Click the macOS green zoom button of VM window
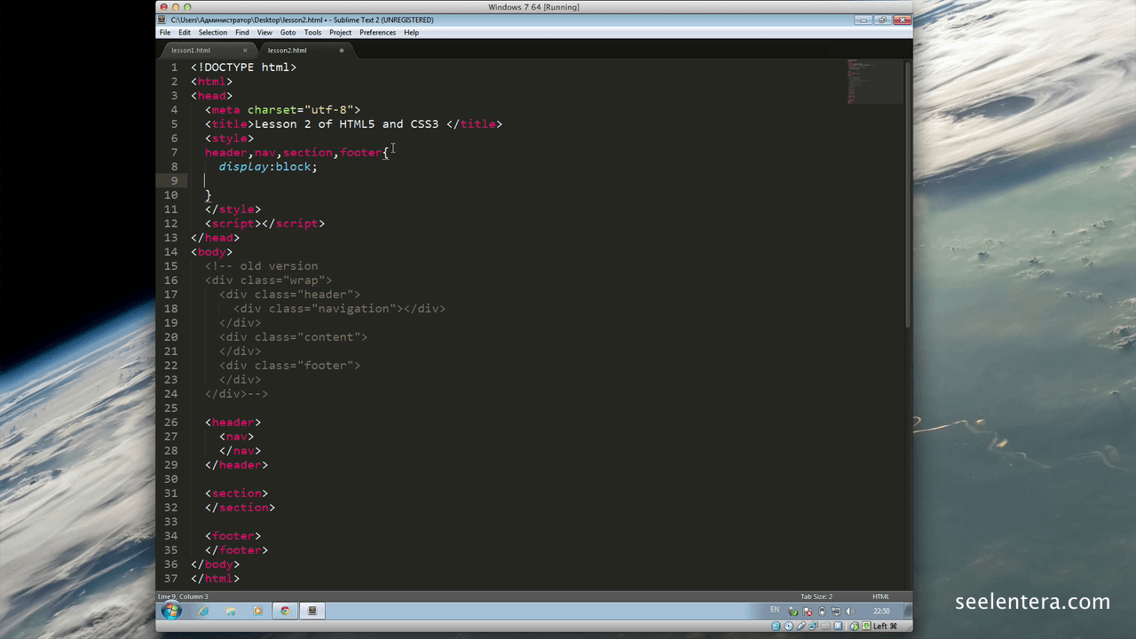The image size is (1136, 639). pyautogui.click(x=187, y=7)
